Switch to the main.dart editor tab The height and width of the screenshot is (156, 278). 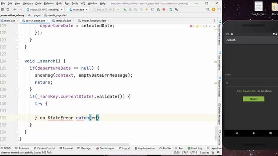coord(10,20)
